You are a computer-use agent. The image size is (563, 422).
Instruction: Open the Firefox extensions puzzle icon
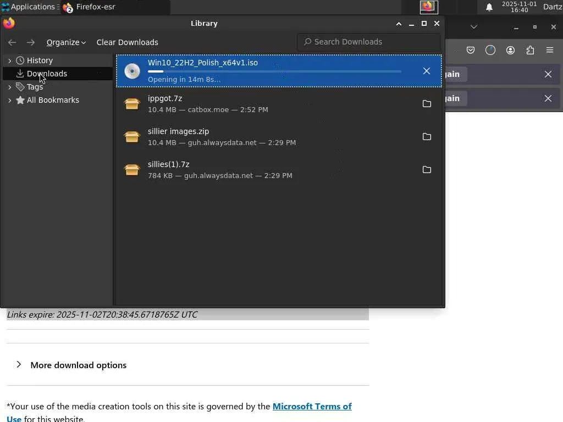coord(530,50)
